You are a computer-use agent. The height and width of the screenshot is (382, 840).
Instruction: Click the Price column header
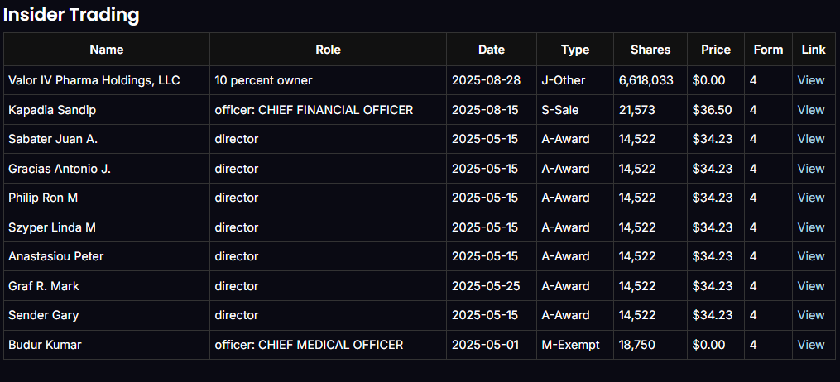pyautogui.click(x=715, y=50)
